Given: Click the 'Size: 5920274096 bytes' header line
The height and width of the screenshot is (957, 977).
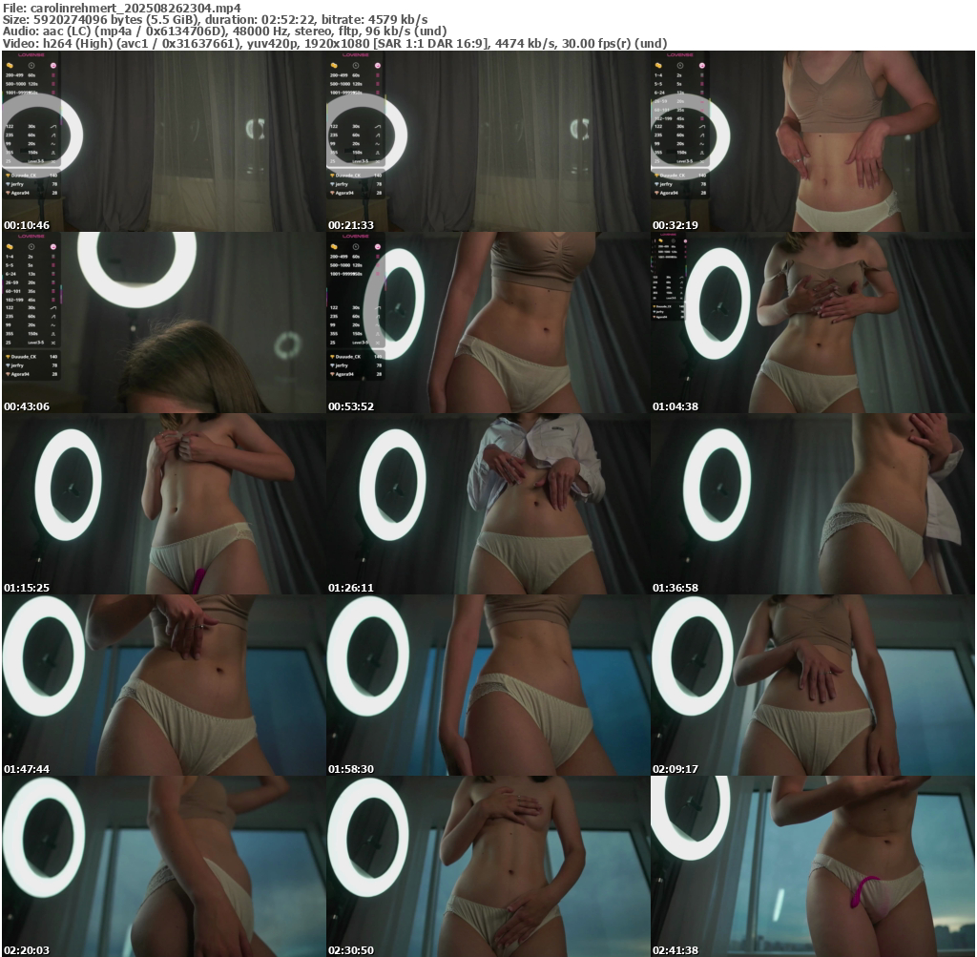Looking at the screenshot, I should [x=215, y=19].
